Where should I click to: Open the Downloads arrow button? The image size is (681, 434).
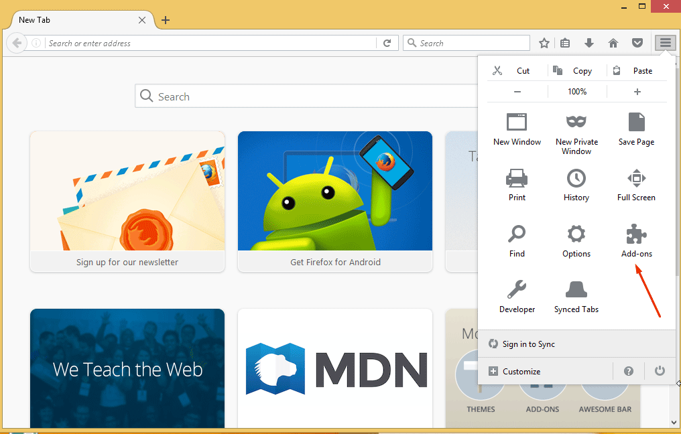coord(589,43)
